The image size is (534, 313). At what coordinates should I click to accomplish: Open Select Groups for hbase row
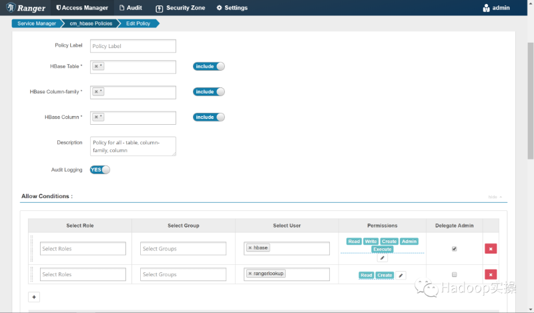pyautogui.click(x=183, y=249)
